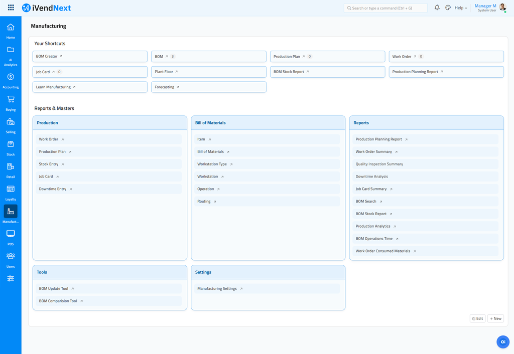Open Selling module in sidebar
The width and height of the screenshot is (514, 354).
(11, 126)
